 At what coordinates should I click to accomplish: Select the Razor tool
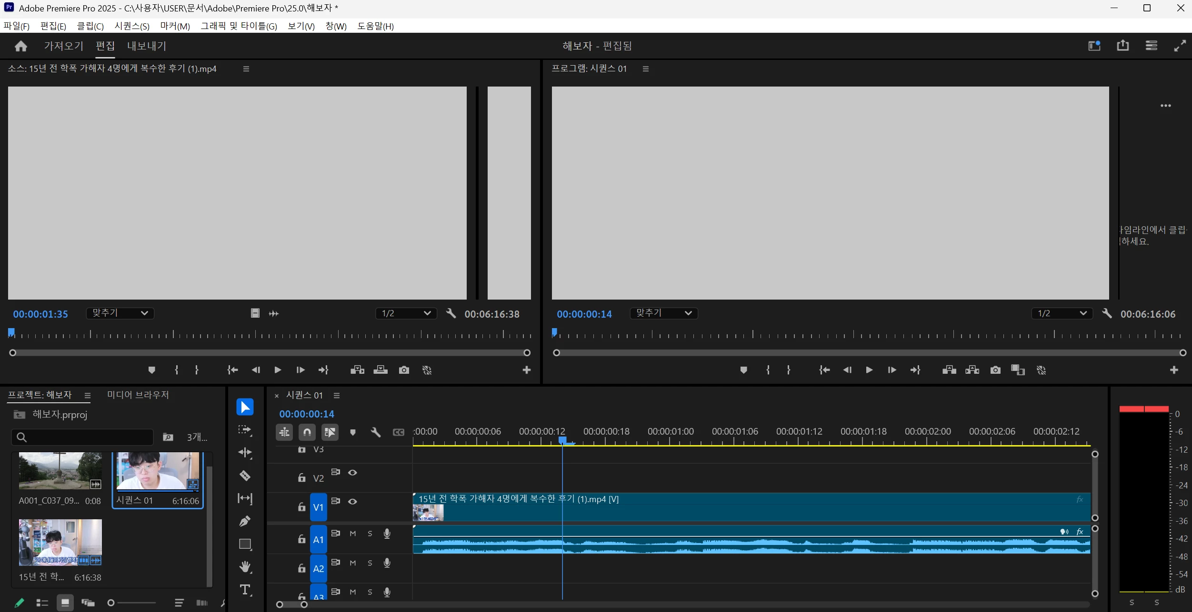click(245, 475)
